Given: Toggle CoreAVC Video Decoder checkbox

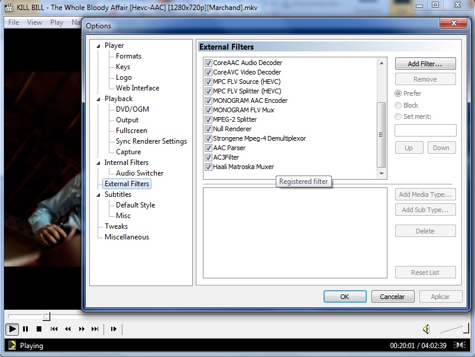Looking at the screenshot, I should click(x=208, y=72).
